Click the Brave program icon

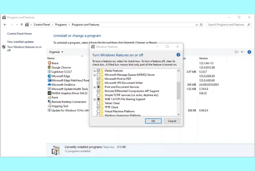pos(50,63)
